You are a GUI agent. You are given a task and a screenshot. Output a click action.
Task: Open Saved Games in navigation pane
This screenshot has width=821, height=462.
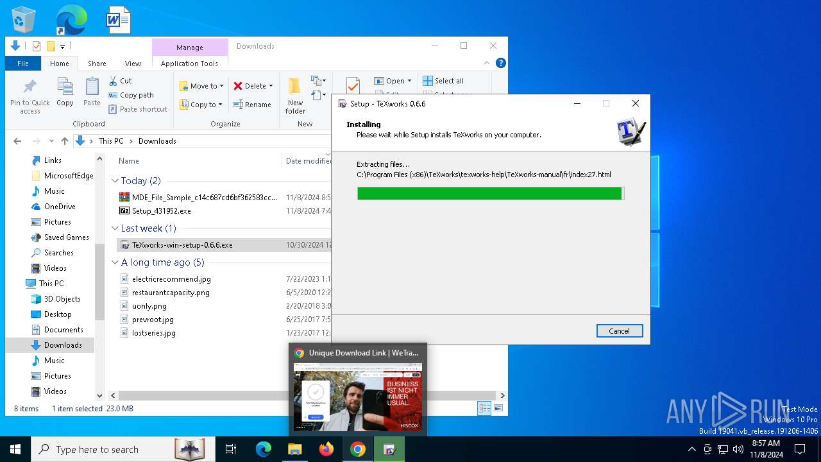coord(66,237)
